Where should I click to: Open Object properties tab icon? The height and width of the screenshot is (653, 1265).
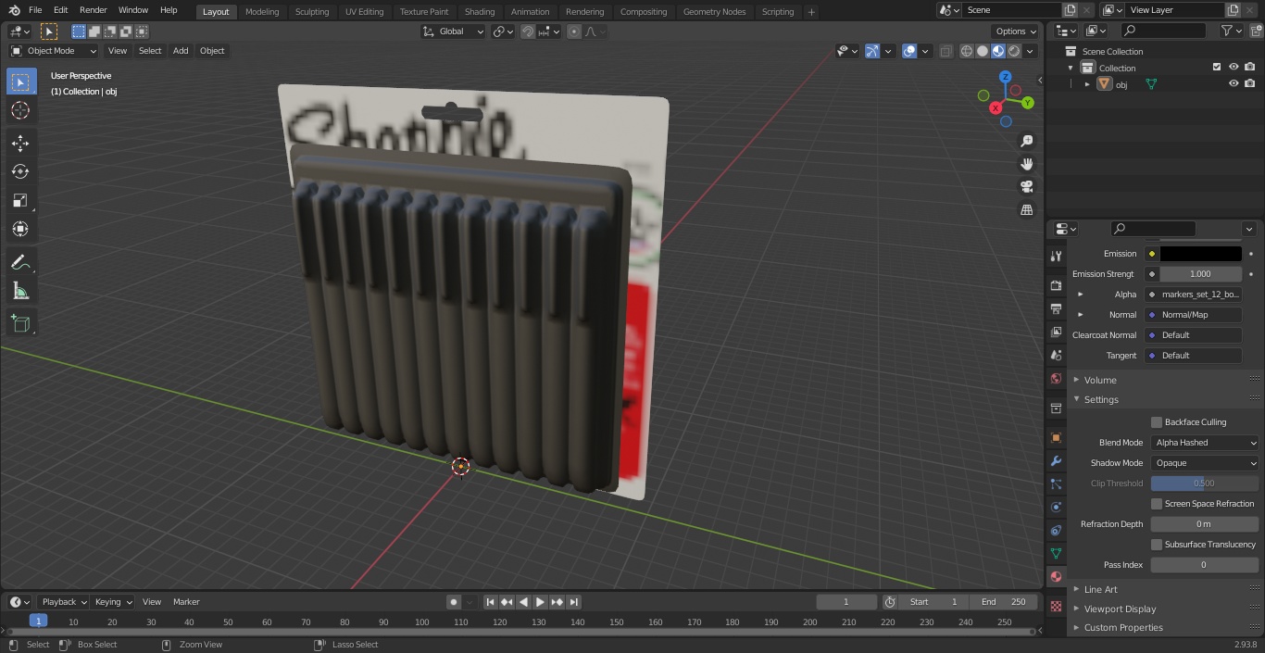point(1056,437)
